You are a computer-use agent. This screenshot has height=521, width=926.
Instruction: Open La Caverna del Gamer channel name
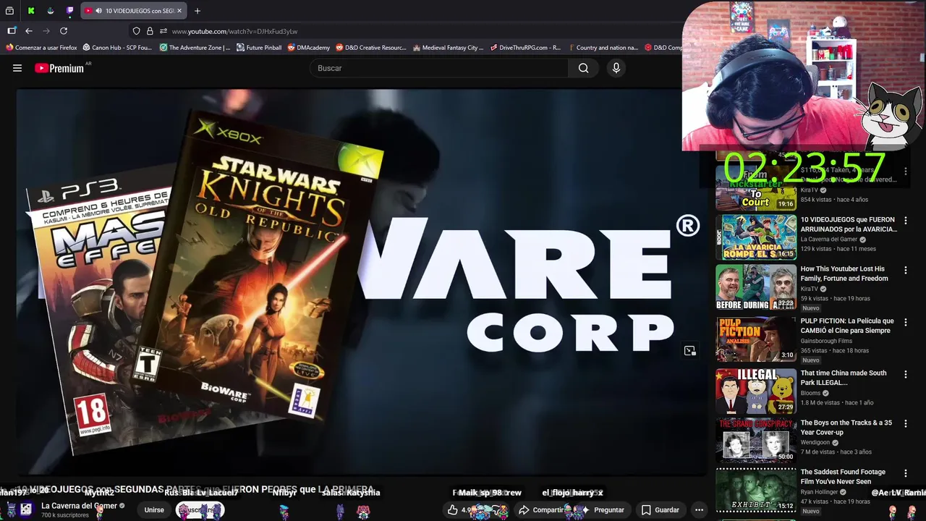coord(79,506)
